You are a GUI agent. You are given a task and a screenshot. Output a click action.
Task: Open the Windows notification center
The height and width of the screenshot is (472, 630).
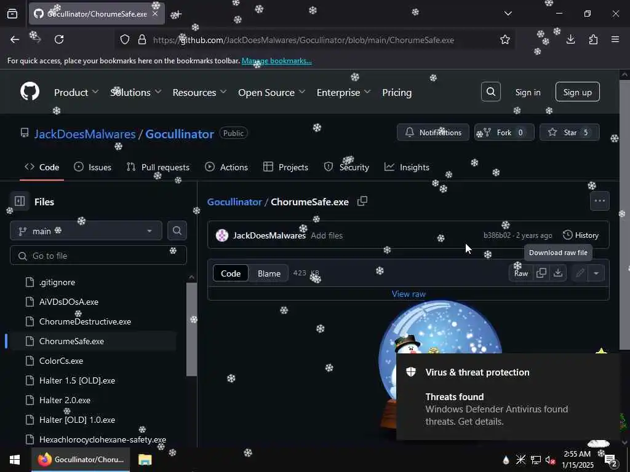pyautogui.click(x=611, y=460)
